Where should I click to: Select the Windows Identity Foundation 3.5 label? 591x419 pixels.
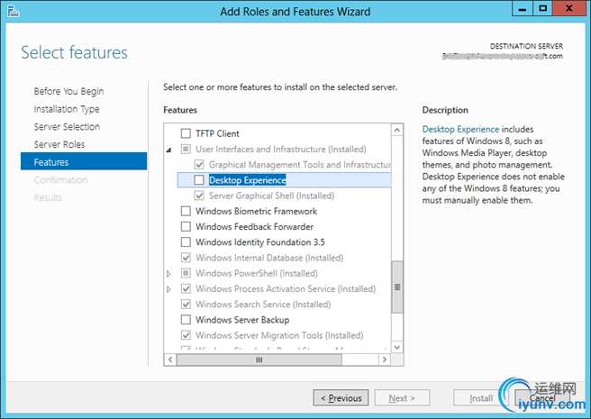(x=260, y=241)
